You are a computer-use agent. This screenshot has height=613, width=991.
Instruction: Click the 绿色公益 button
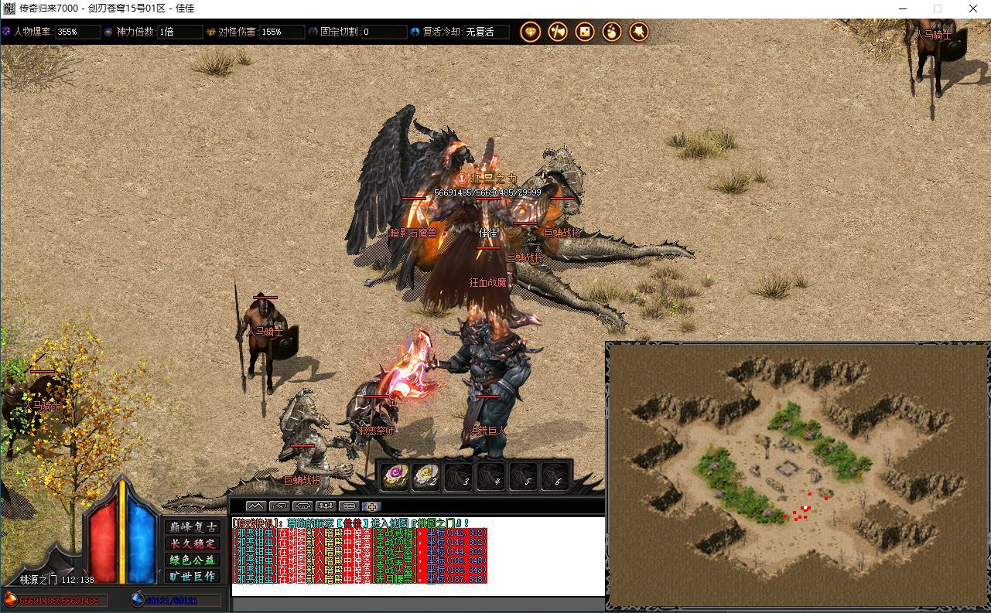click(x=192, y=560)
